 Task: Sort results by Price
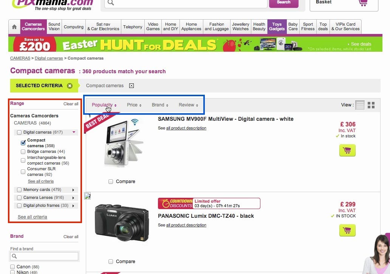[x=134, y=105]
